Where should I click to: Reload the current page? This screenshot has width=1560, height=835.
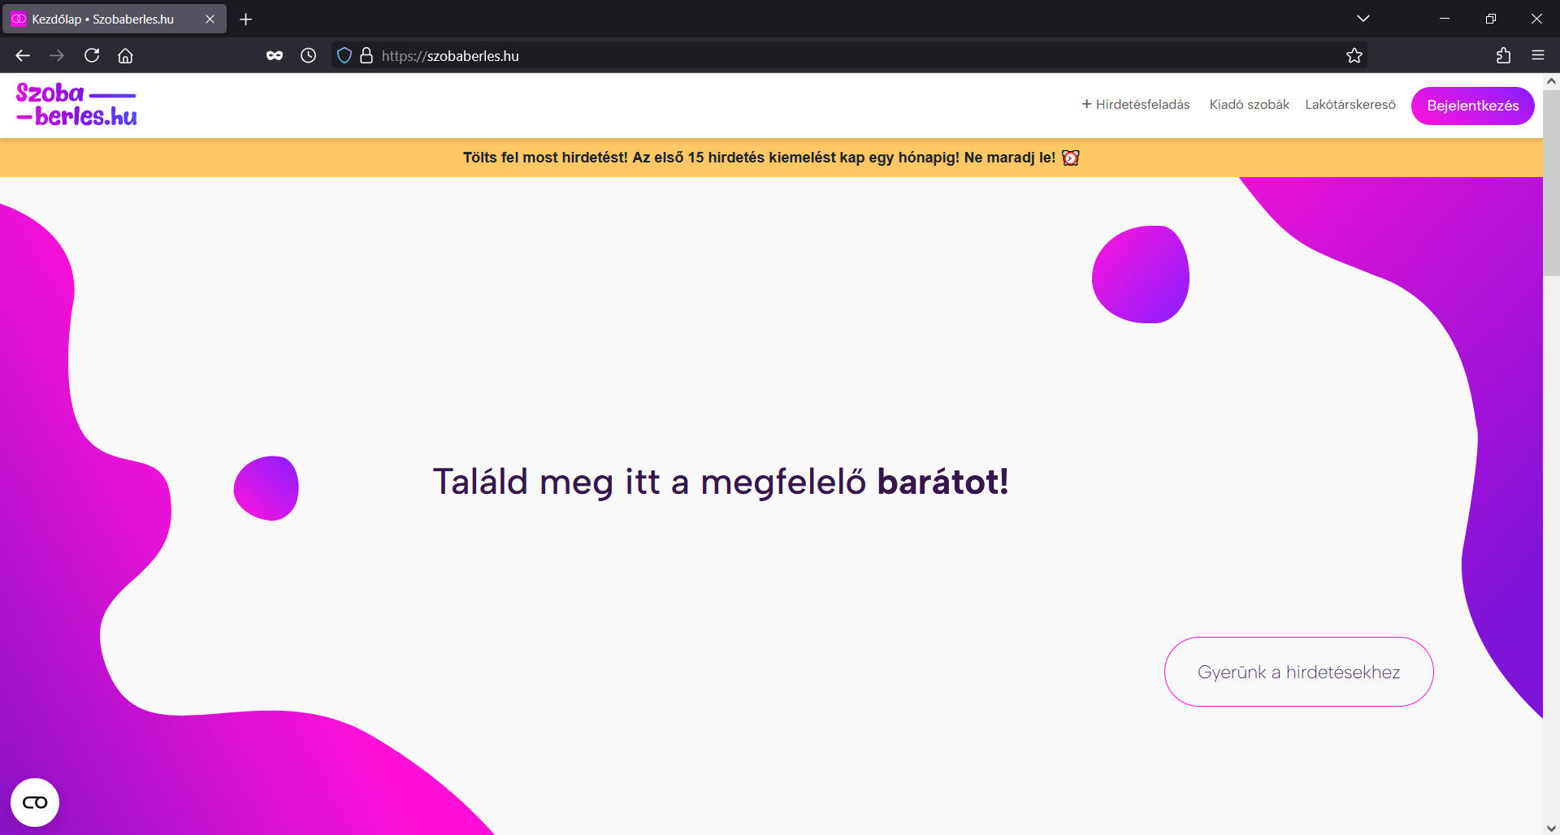click(92, 55)
